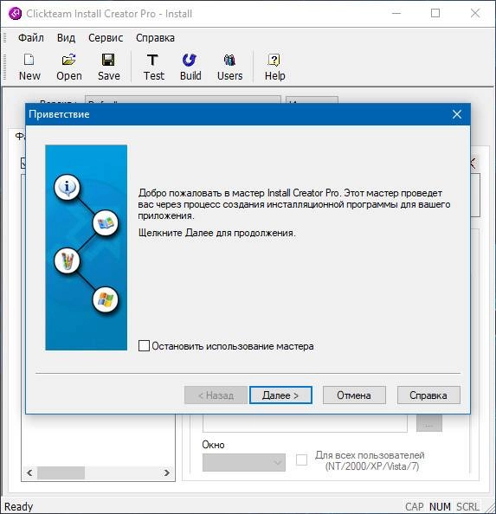
Task: Click the browse '...' button behind dialog
Action: point(429,423)
